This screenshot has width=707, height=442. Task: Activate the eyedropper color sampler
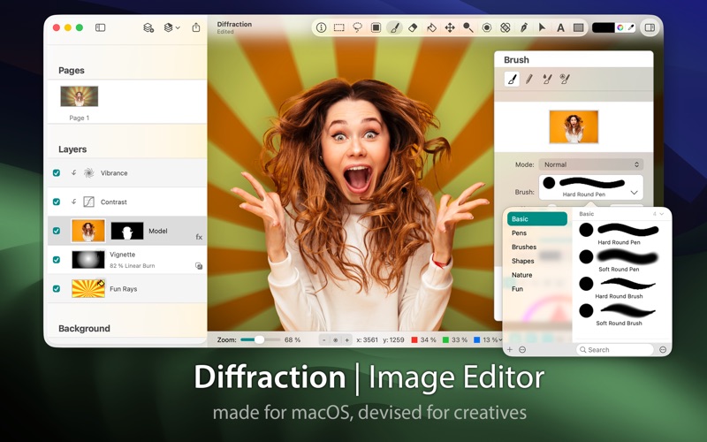click(x=631, y=27)
